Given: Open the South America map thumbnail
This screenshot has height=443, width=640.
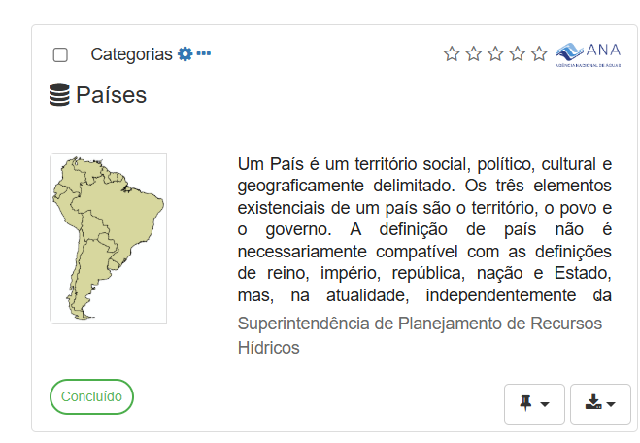Looking at the screenshot, I should tap(108, 238).
